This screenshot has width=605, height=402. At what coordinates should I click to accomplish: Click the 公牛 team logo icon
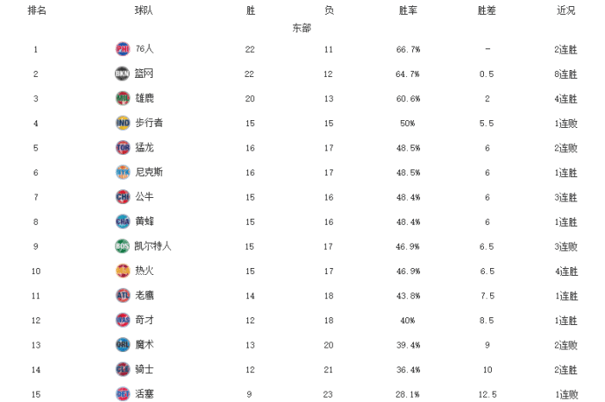click(122, 197)
